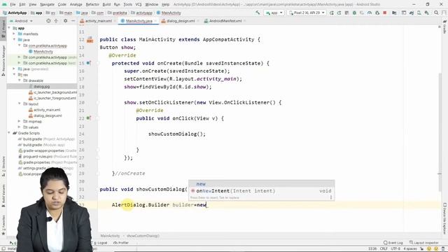
Task: Select onNewIntent autocomplete suggestion
Action: [x=261, y=191]
